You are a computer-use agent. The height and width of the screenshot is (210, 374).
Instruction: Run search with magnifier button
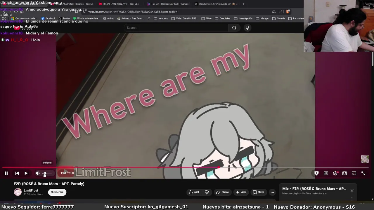click(234, 28)
